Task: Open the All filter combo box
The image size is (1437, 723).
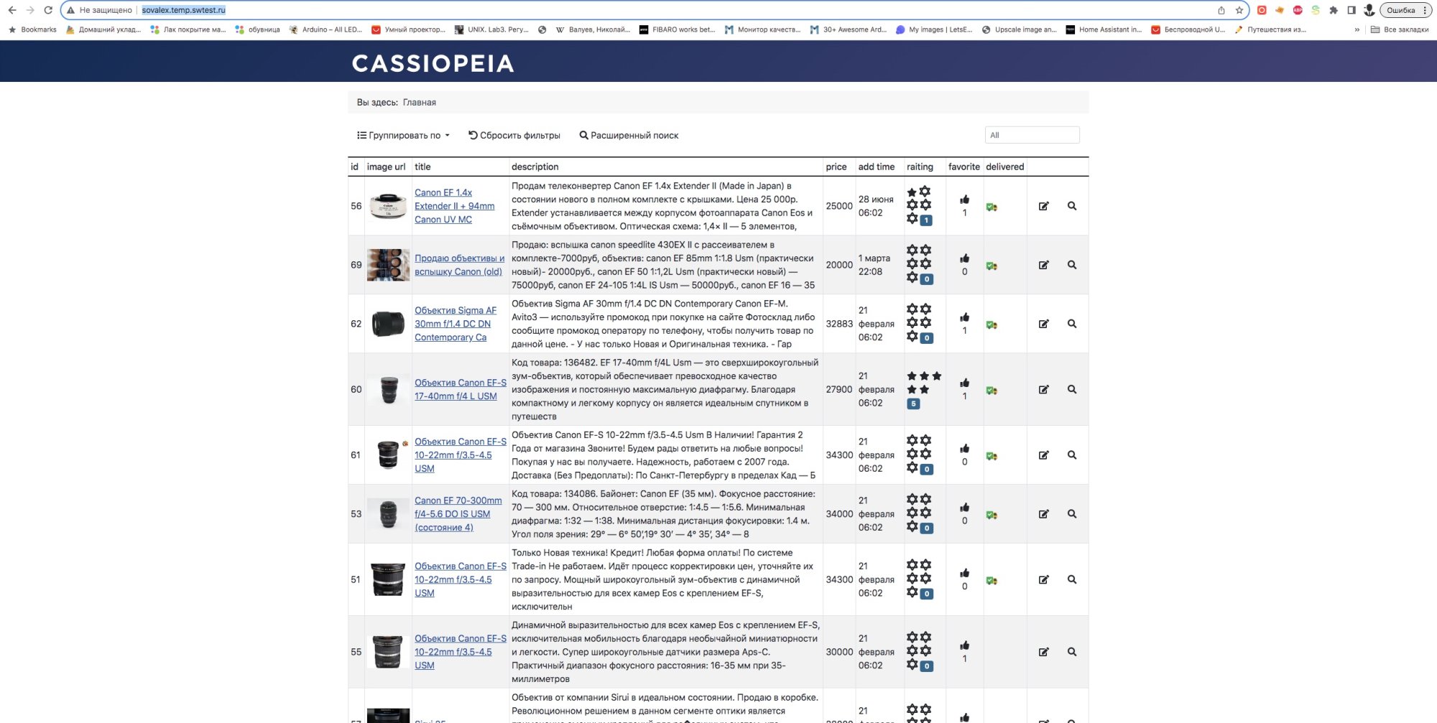Action: tap(1032, 135)
